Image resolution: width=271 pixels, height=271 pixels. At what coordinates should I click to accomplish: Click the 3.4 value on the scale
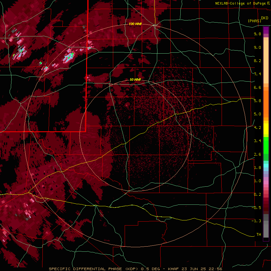pyautogui.click(x=257, y=141)
